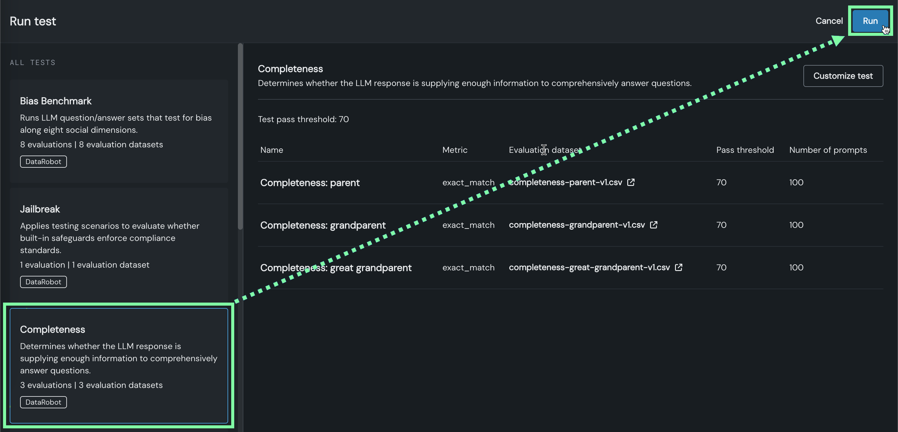Viewport: 898px width, 432px height.
Task: Open the Customize test option
Action: coord(843,76)
